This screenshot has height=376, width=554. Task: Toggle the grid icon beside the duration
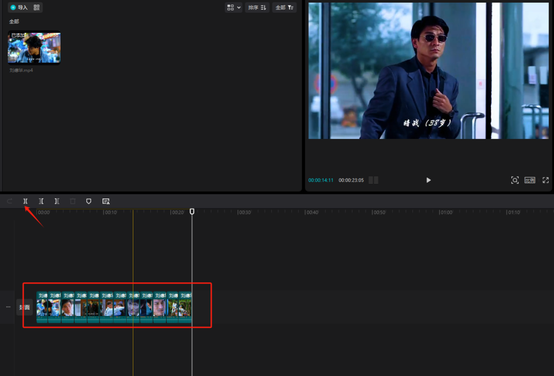click(373, 180)
